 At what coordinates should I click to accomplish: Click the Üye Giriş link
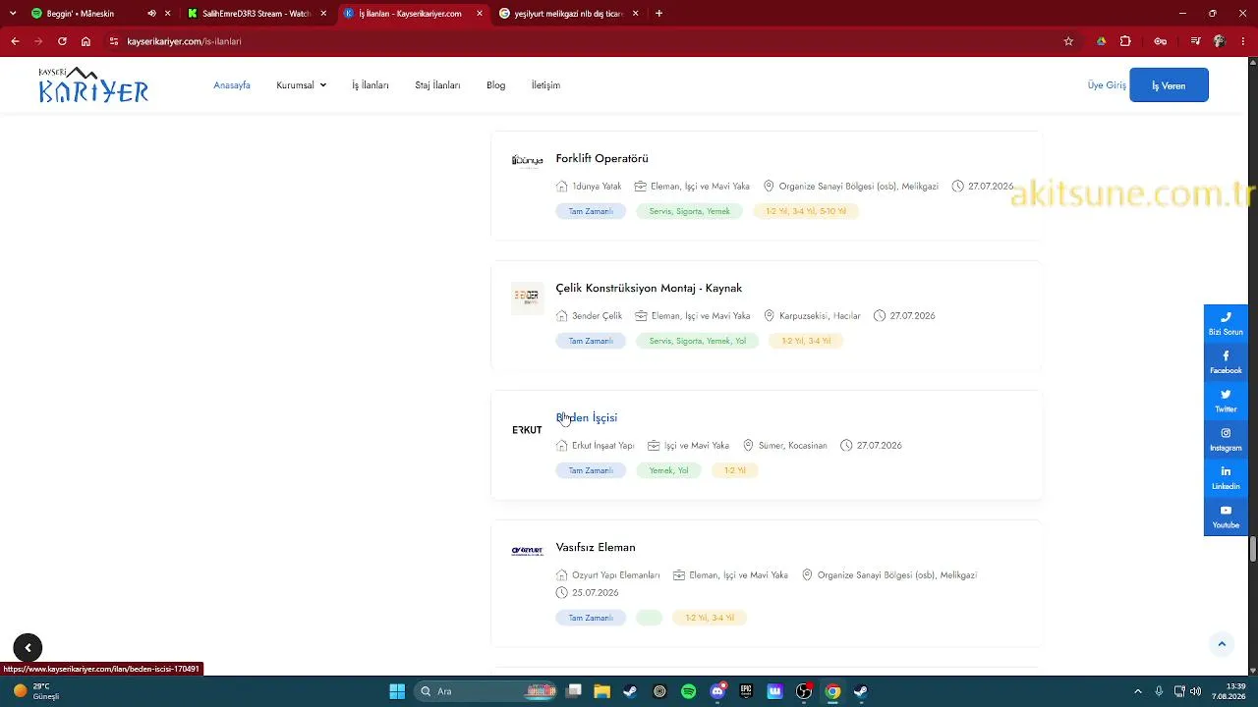click(x=1107, y=85)
